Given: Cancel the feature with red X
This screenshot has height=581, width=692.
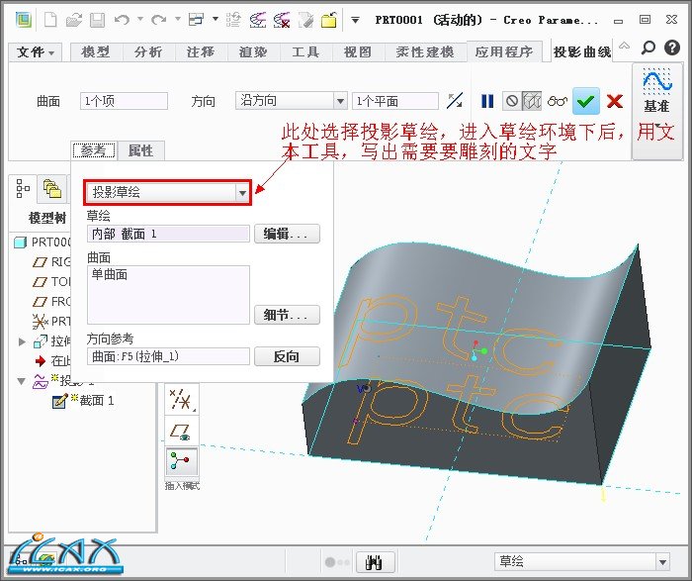Looking at the screenshot, I should click(615, 101).
